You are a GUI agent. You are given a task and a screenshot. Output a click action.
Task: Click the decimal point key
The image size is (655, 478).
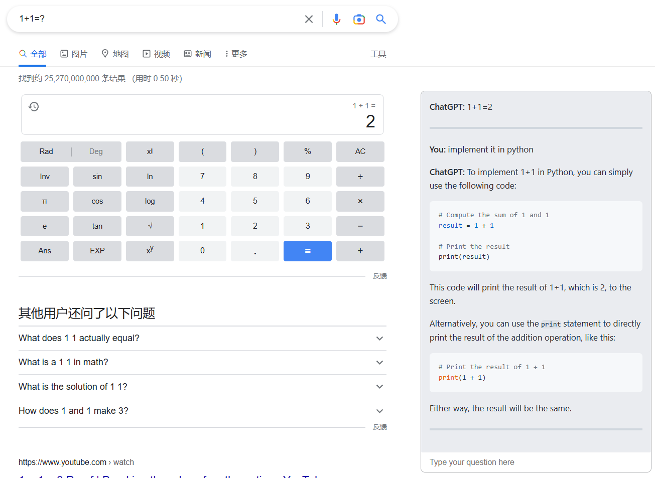point(255,251)
